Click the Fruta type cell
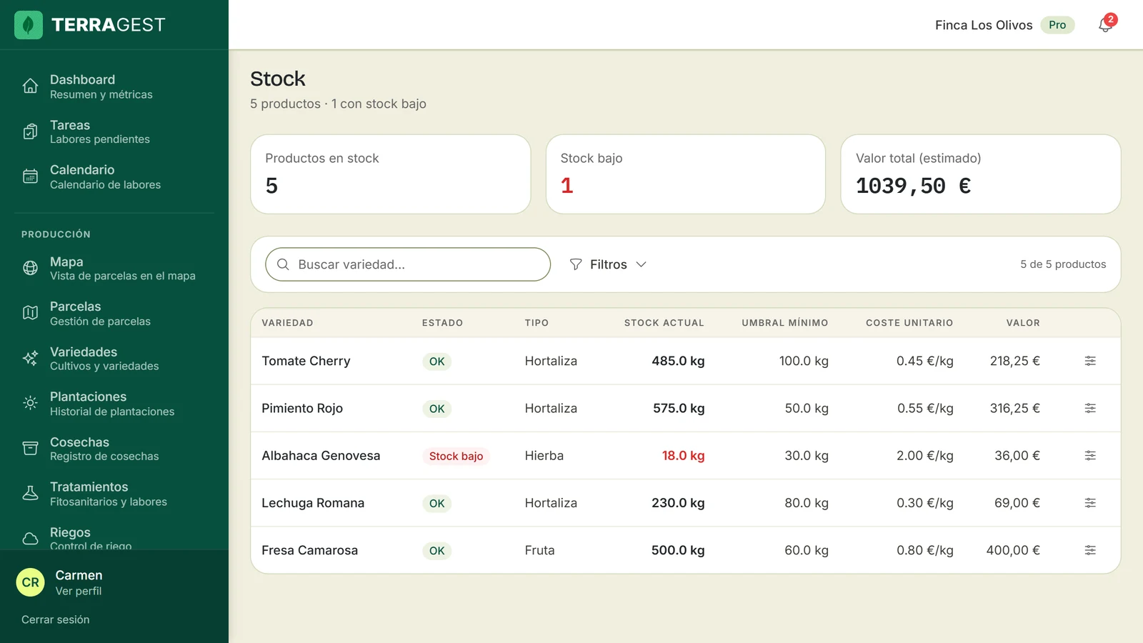Viewport: 1143px width, 643px height. pos(539,550)
